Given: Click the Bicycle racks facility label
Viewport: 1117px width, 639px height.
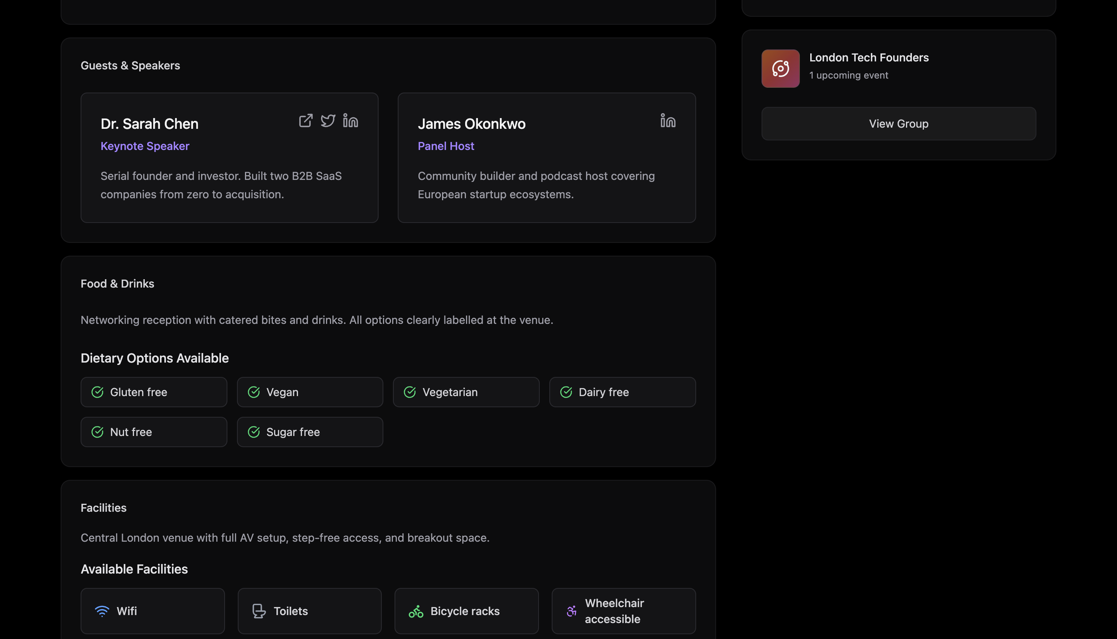Looking at the screenshot, I should point(465,611).
